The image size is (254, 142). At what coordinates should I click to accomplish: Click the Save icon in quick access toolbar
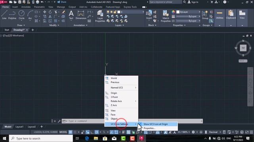tap(19, 2)
